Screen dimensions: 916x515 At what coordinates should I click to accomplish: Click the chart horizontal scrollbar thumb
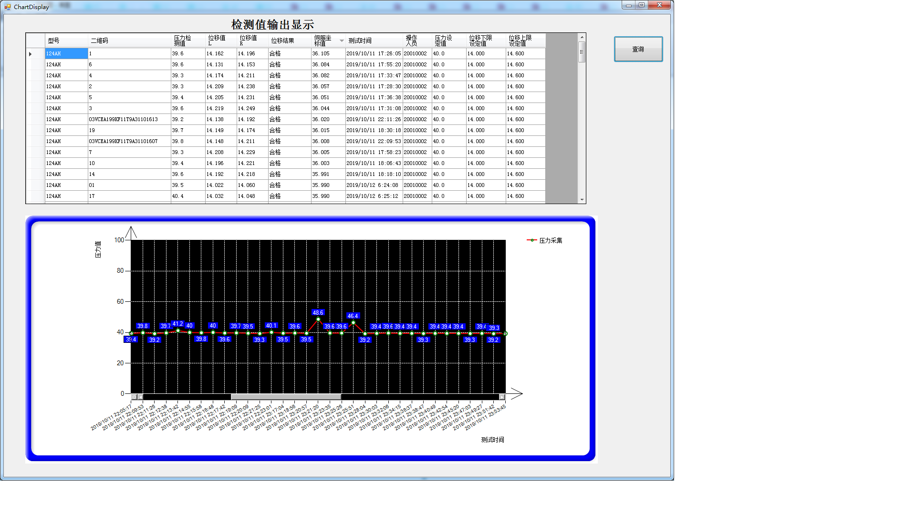tap(286, 397)
